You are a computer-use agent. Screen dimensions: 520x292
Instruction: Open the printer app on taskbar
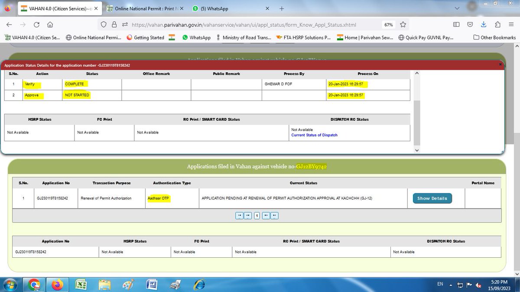click(175, 285)
